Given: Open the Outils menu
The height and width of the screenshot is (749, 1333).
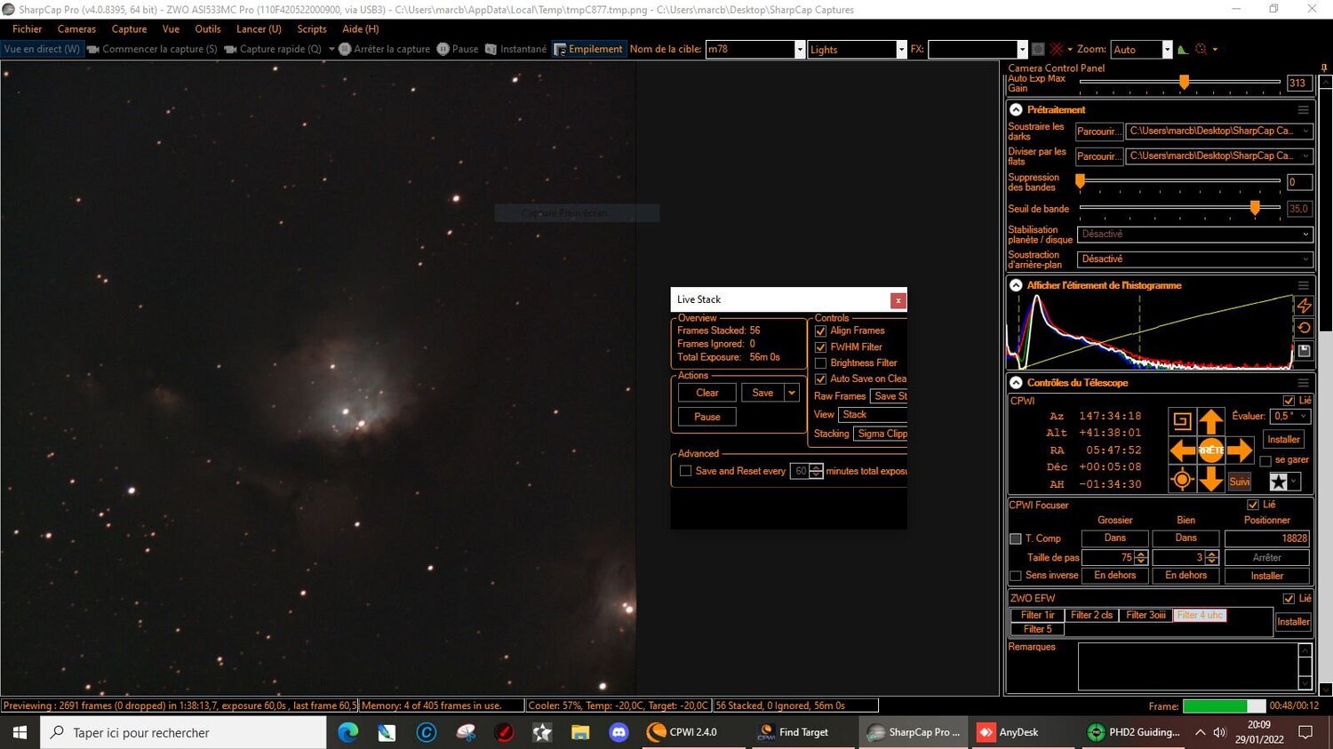Looking at the screenshot, I should (x=208, y=29).
